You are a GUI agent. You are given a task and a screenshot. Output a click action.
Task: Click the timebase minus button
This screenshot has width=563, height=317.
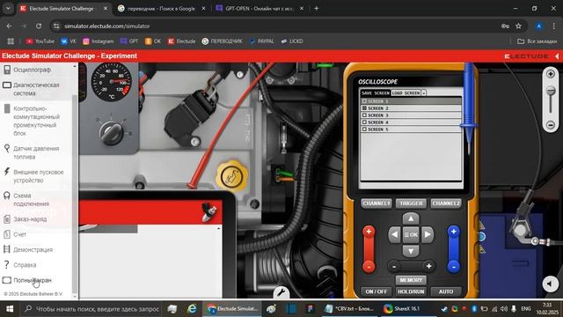tap(394, 266)
